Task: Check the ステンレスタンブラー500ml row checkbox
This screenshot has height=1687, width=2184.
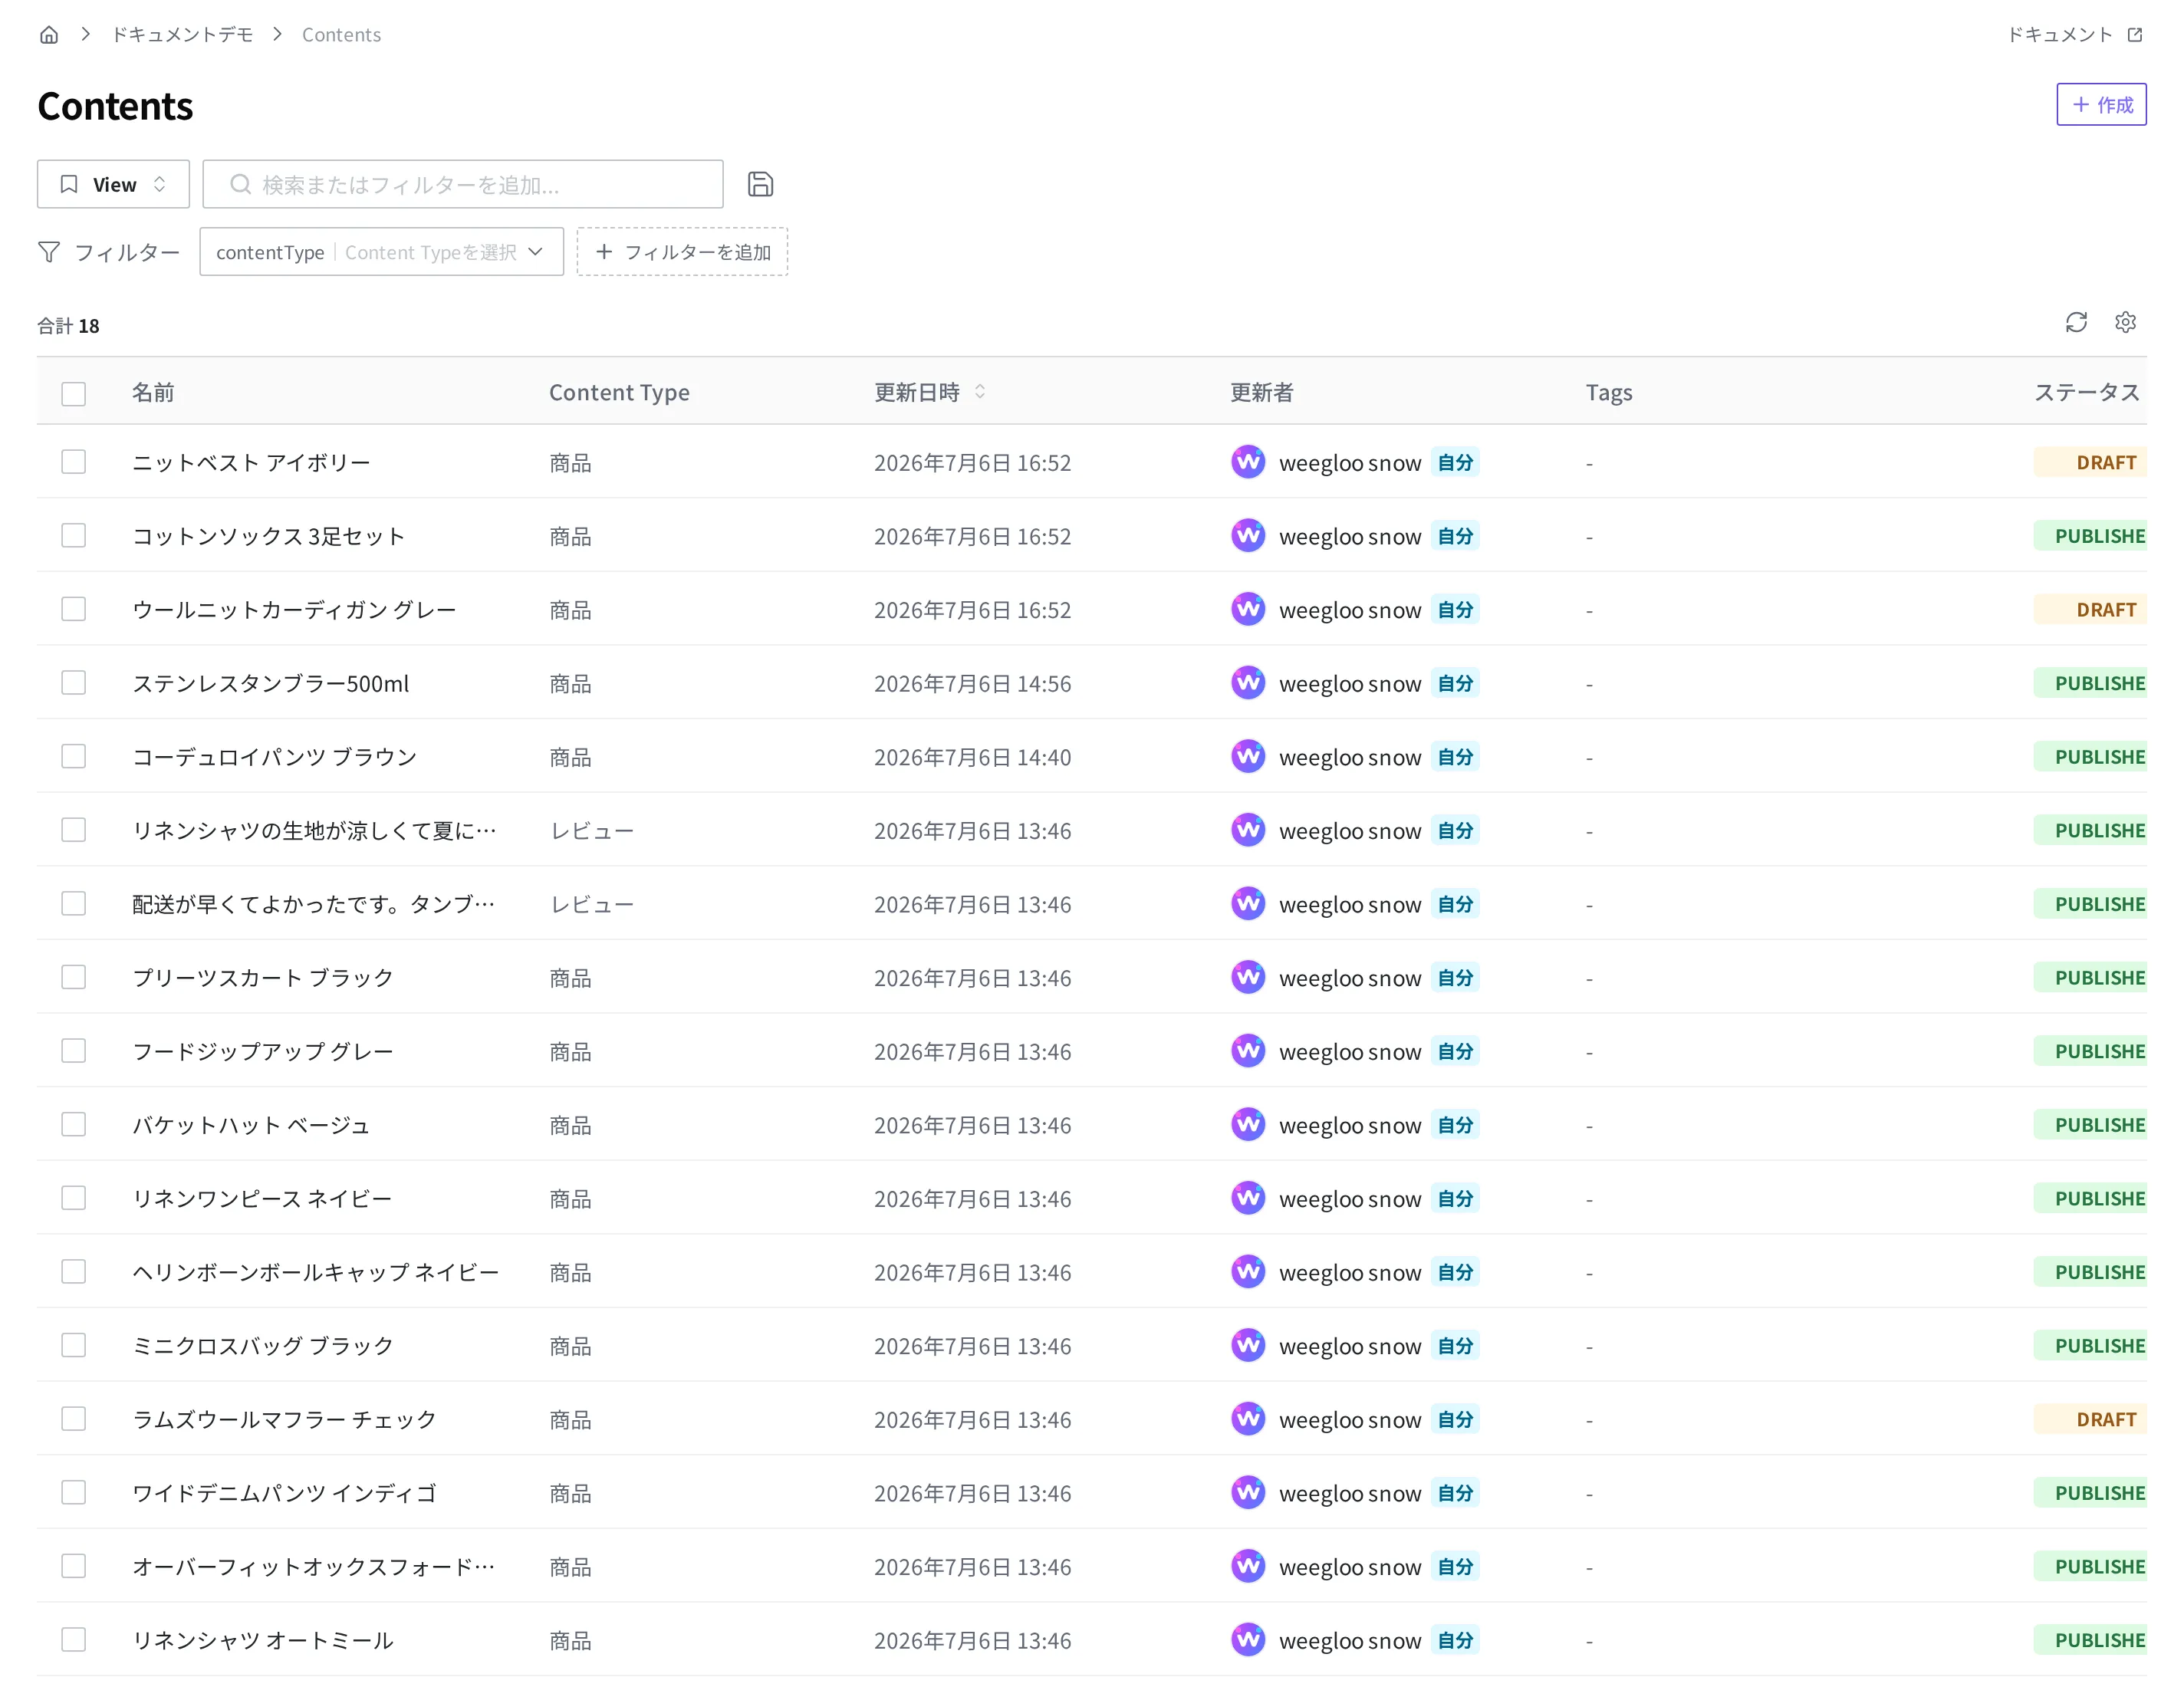Action: [73, 683]
